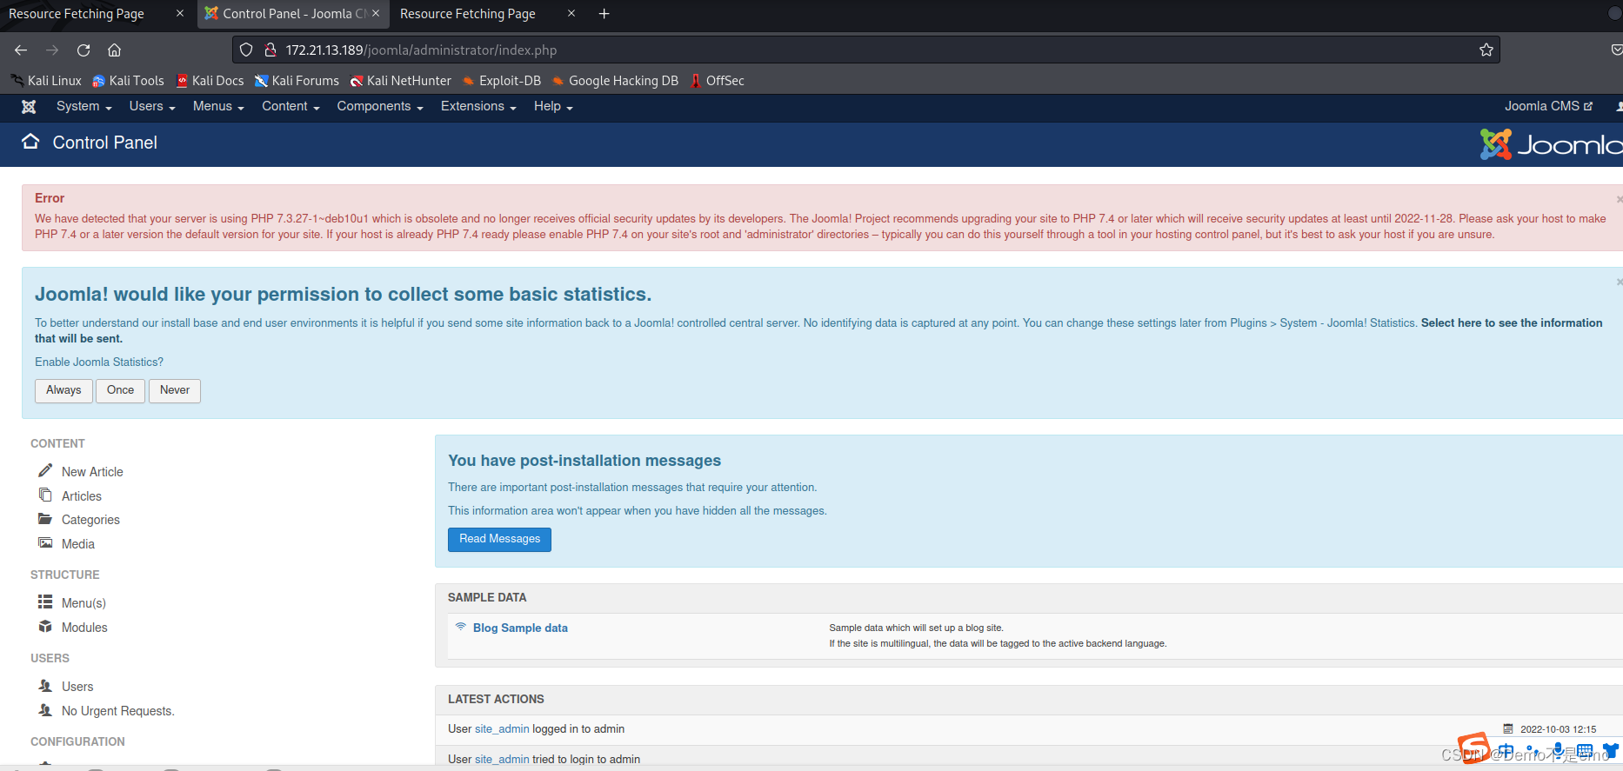Click the Menu(s) list icon
Screen dimensions: 1623x771
coord(45,602)
